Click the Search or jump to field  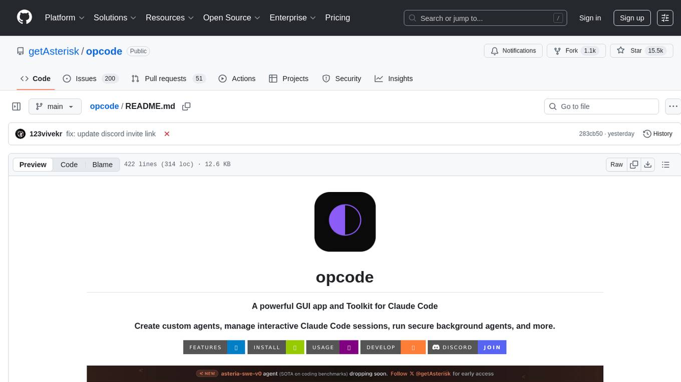tap(485, 18)
